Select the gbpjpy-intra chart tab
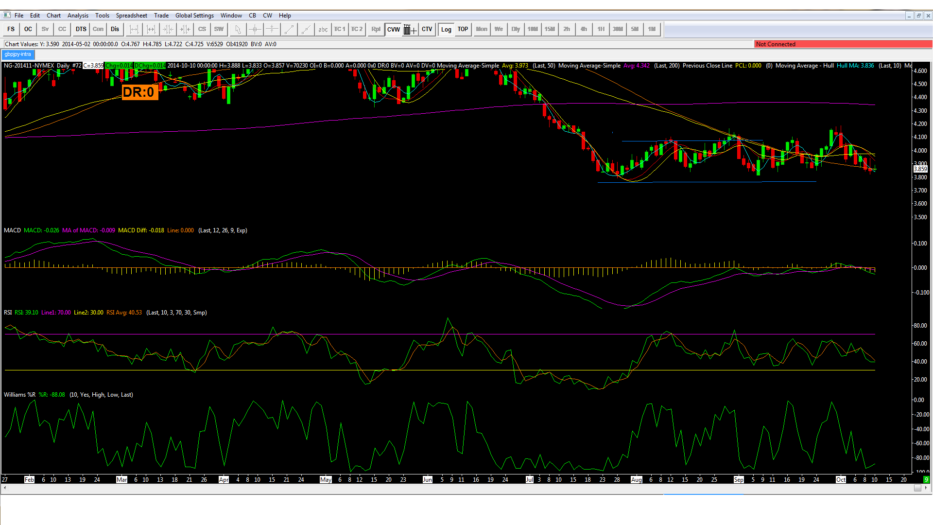Viewport: 933px width, 525px height. click(17, 54)
